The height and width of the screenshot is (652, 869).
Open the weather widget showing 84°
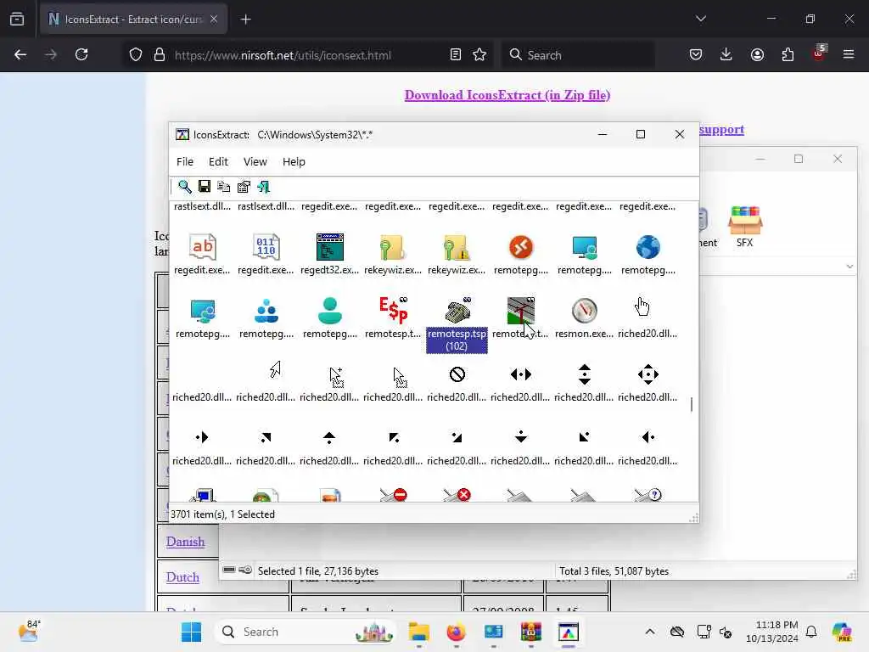click(x=29, y=631)
